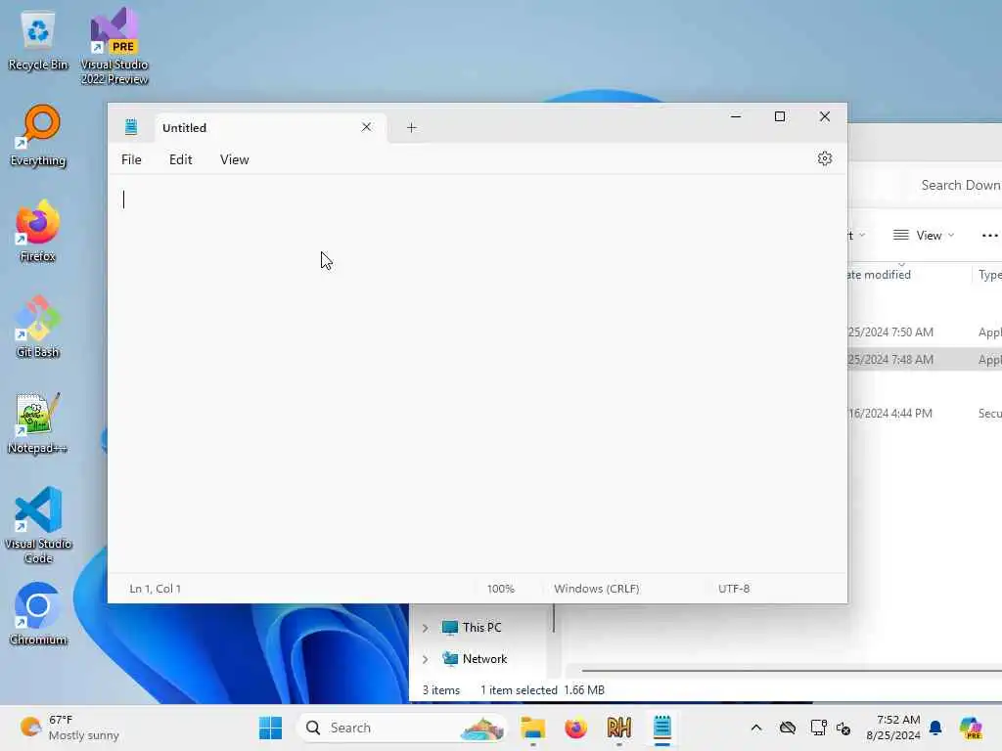Open the RH app from the taskbar

tap(618, 728)
